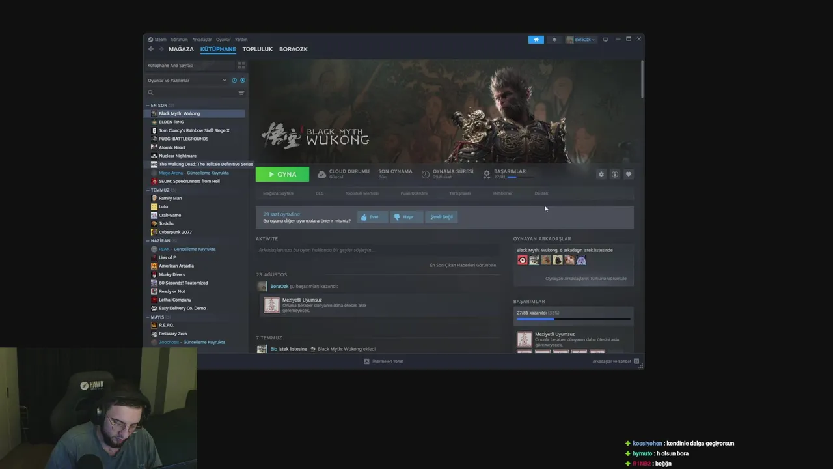Open Arkadaşlar ve Sohbet in bottom bar

coord(616,362)
